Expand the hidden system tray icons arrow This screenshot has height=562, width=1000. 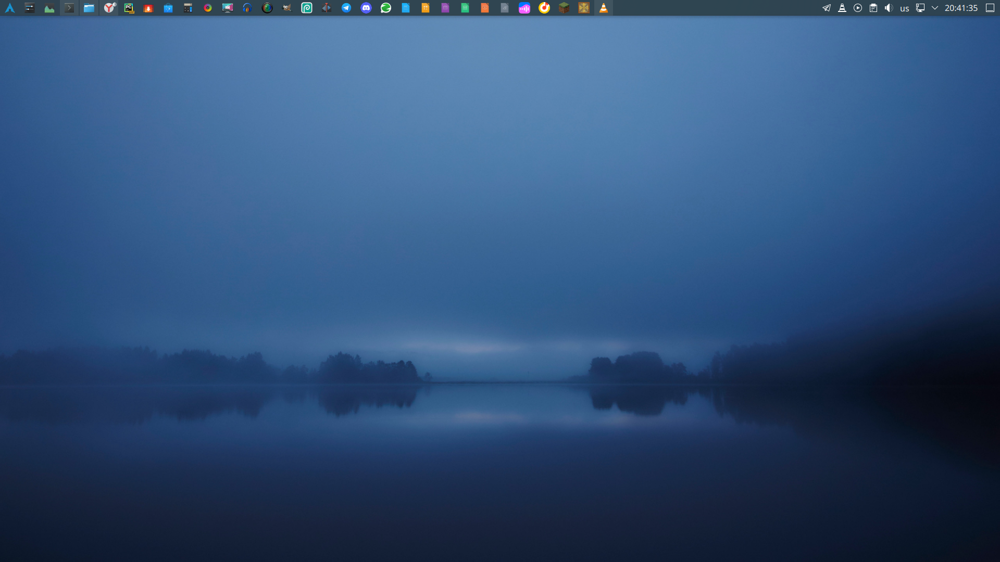click(x=935, y=8)
